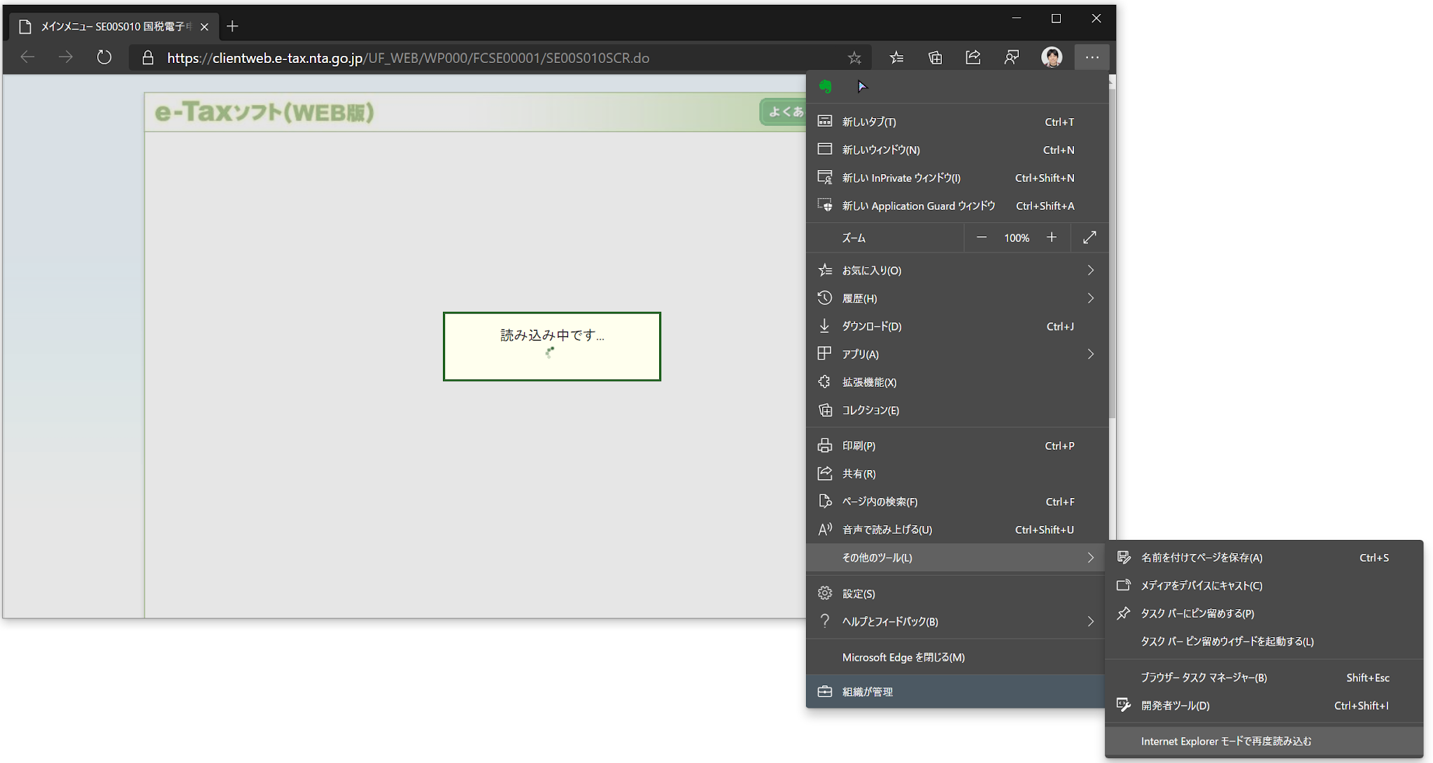
Task: Click the Refresh page button
Action: point(104,57)
